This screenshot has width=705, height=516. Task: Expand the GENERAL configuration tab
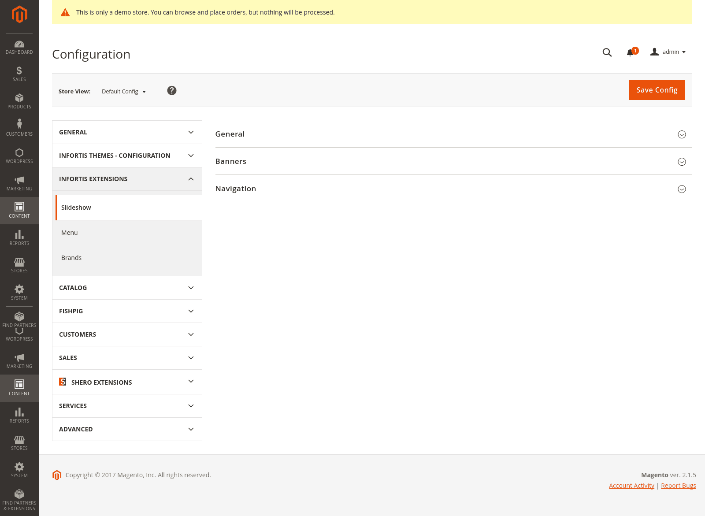click(127, 132)
